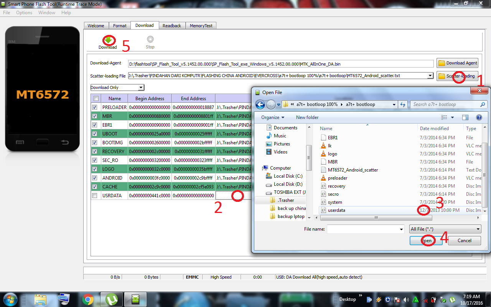491x307 pixels.
Task: Click the horizontal scrollbar in the file list
Action: click(376, 218)
